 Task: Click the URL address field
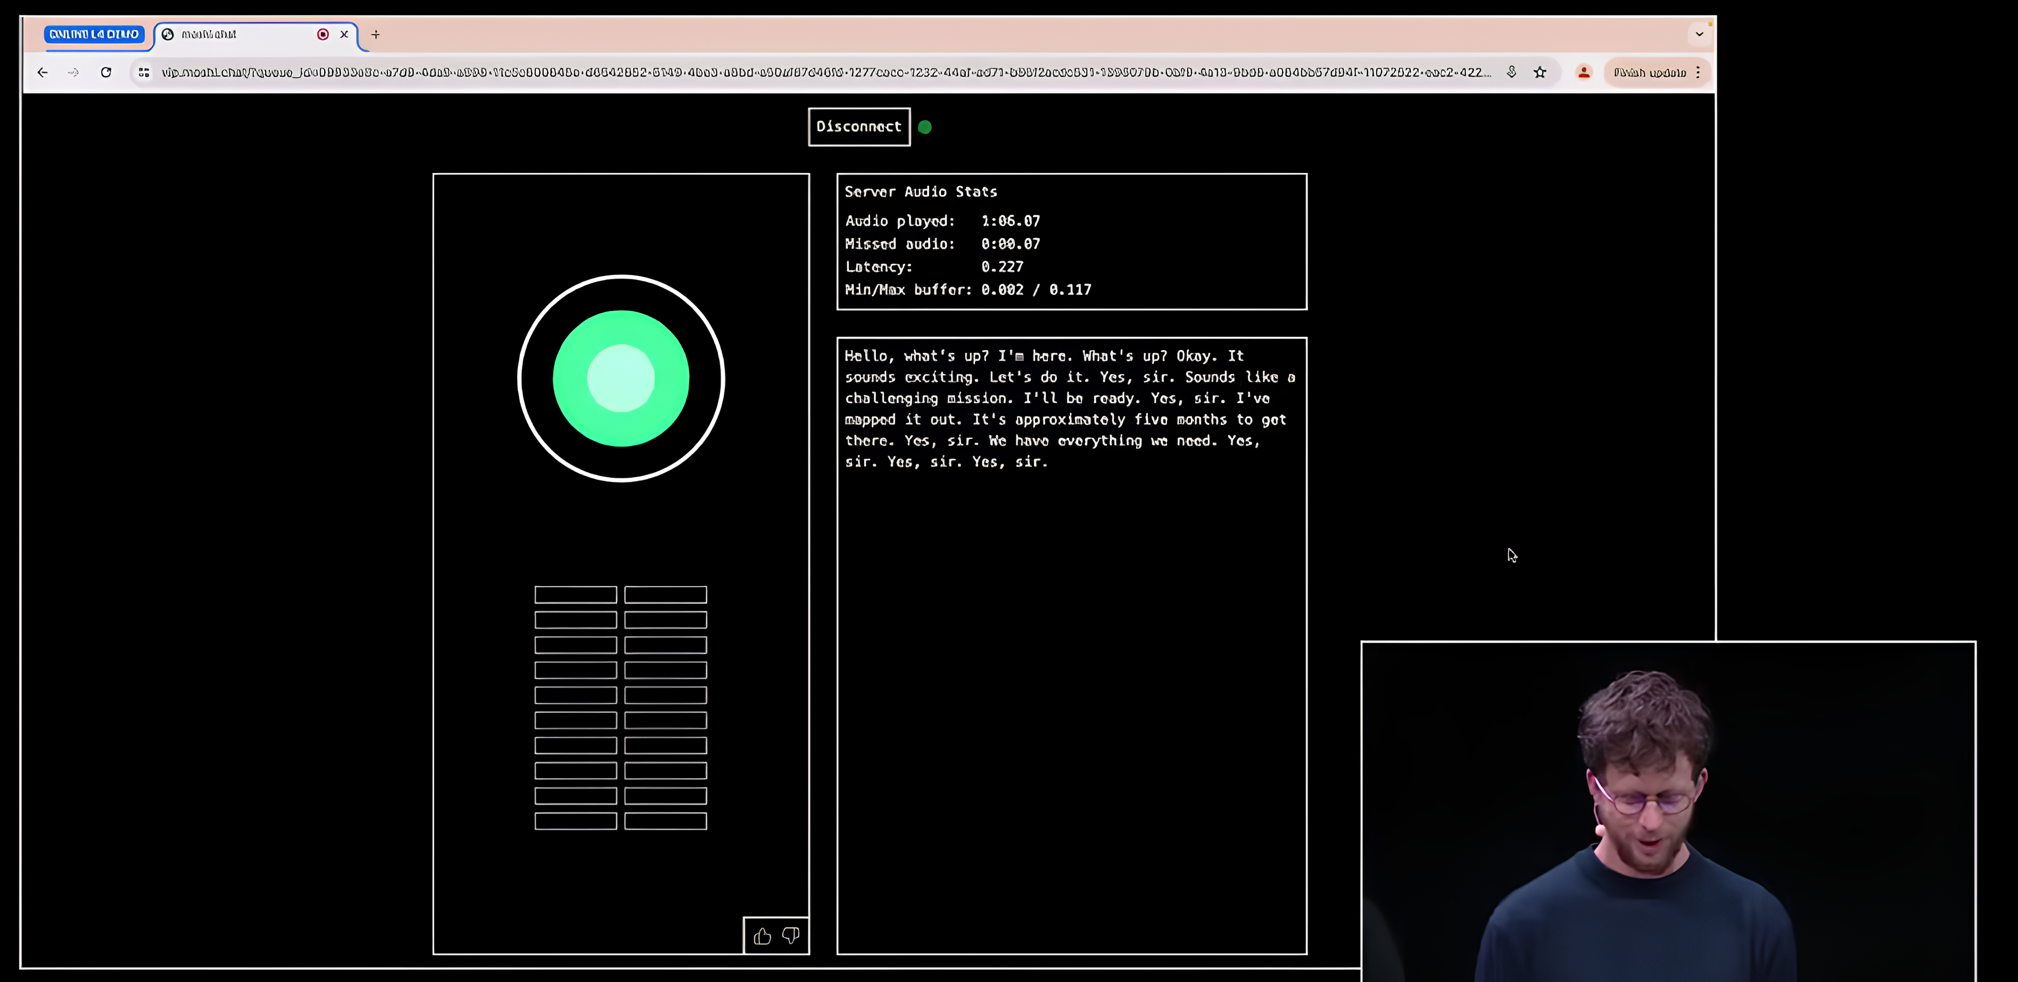pos(823,72)
